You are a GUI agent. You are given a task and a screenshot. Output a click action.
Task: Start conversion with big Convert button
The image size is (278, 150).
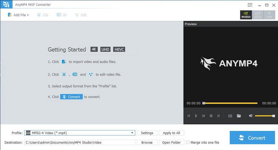(x=252, y=138)
